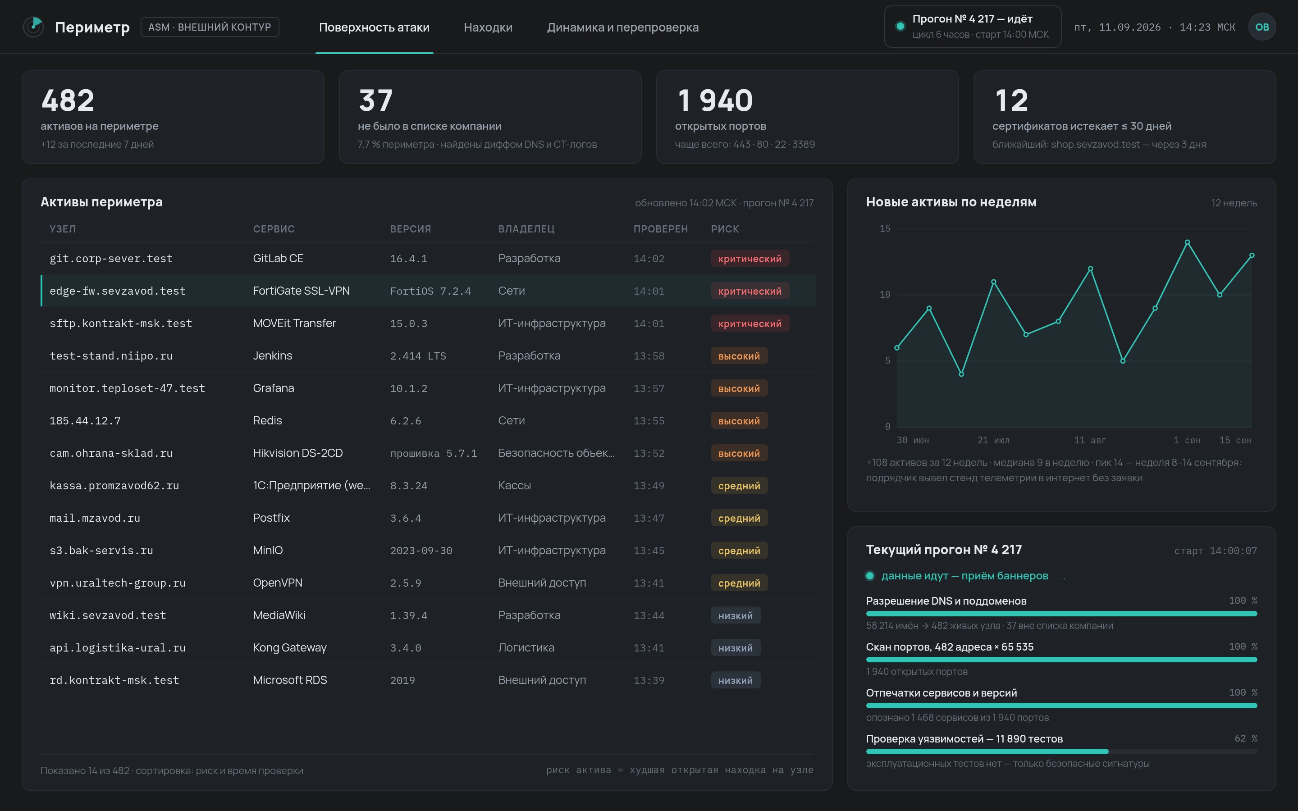Click the 185.44.12.7 address
This screenshot has width=1298, height=811.
pyautogui.click(x=85, y=420)
